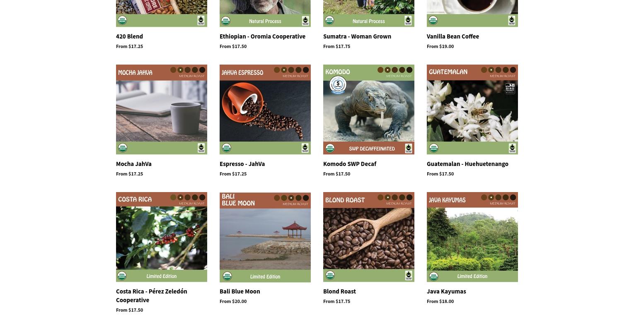This screenshot has height=315, width=634.
Task: Open the Jahva Espresso product image
Action: (x=265, y=109)
